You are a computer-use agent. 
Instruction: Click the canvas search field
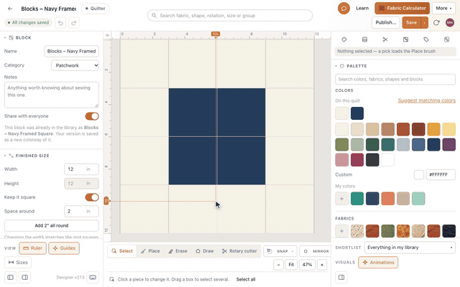coord(230,16)
